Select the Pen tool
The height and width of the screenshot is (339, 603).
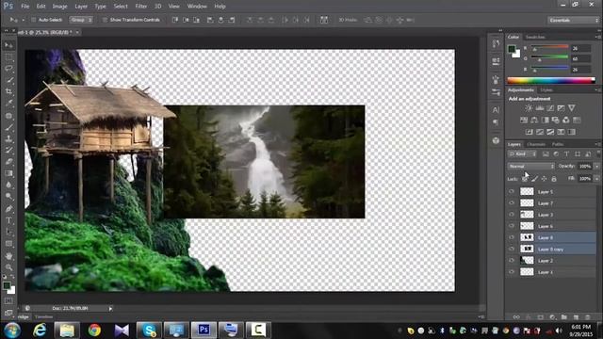8,209
